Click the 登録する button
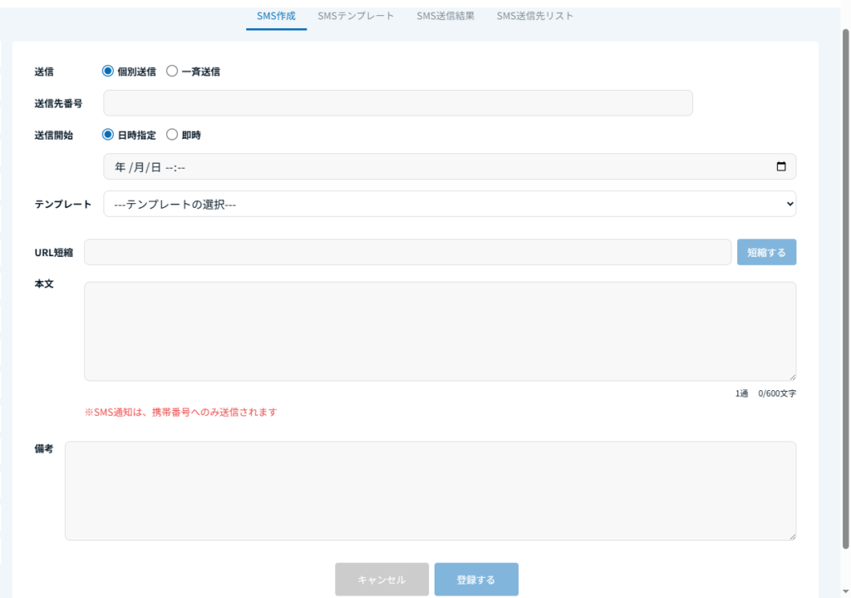Viewport: 851px width, 598px height. pyautogui.click(x=476, y=580)
